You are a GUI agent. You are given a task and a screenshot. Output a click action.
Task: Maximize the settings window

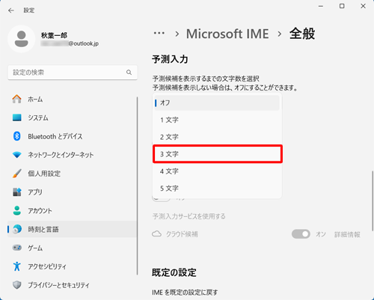point(342,6)
